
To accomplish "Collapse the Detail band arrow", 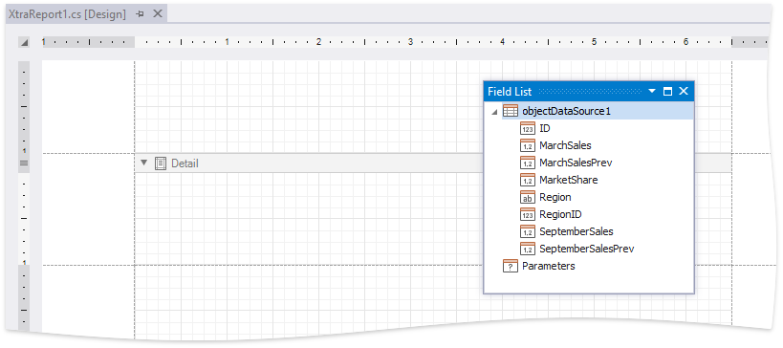I will coord(144,163).
